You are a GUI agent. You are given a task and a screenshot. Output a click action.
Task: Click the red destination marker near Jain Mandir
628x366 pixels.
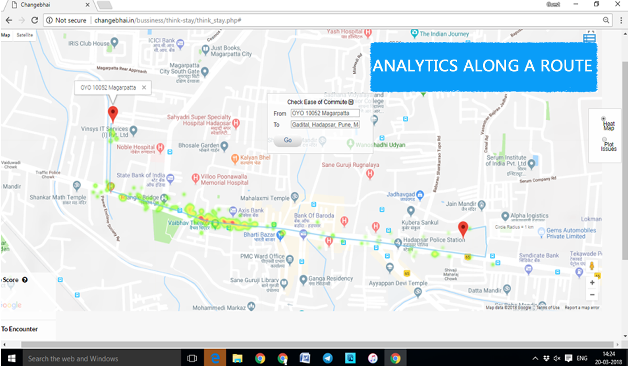(463, 230)
